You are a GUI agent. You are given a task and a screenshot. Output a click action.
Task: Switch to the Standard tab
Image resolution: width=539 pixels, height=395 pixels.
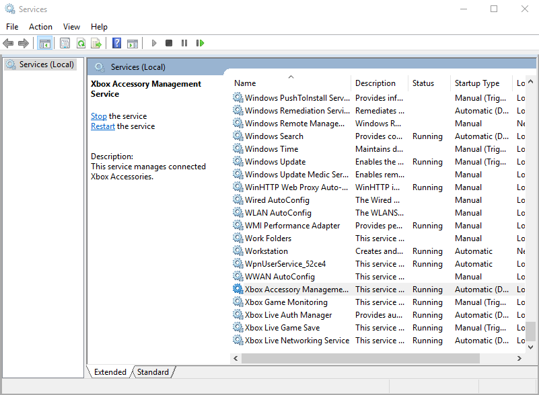[153, 371]
